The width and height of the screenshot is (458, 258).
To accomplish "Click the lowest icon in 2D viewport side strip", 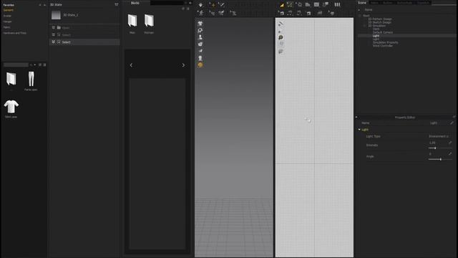I will pyautogui.click(x=281, y=52).
